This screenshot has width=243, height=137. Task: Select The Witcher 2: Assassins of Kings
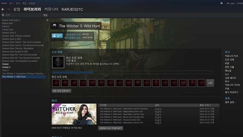point(22,74)
